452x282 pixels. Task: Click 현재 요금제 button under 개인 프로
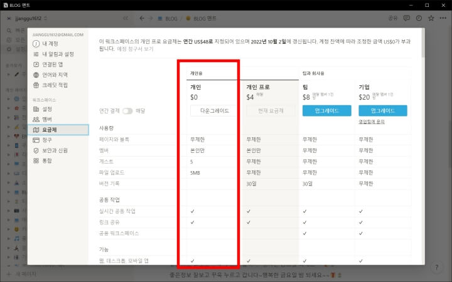click(x=271, y=111)
